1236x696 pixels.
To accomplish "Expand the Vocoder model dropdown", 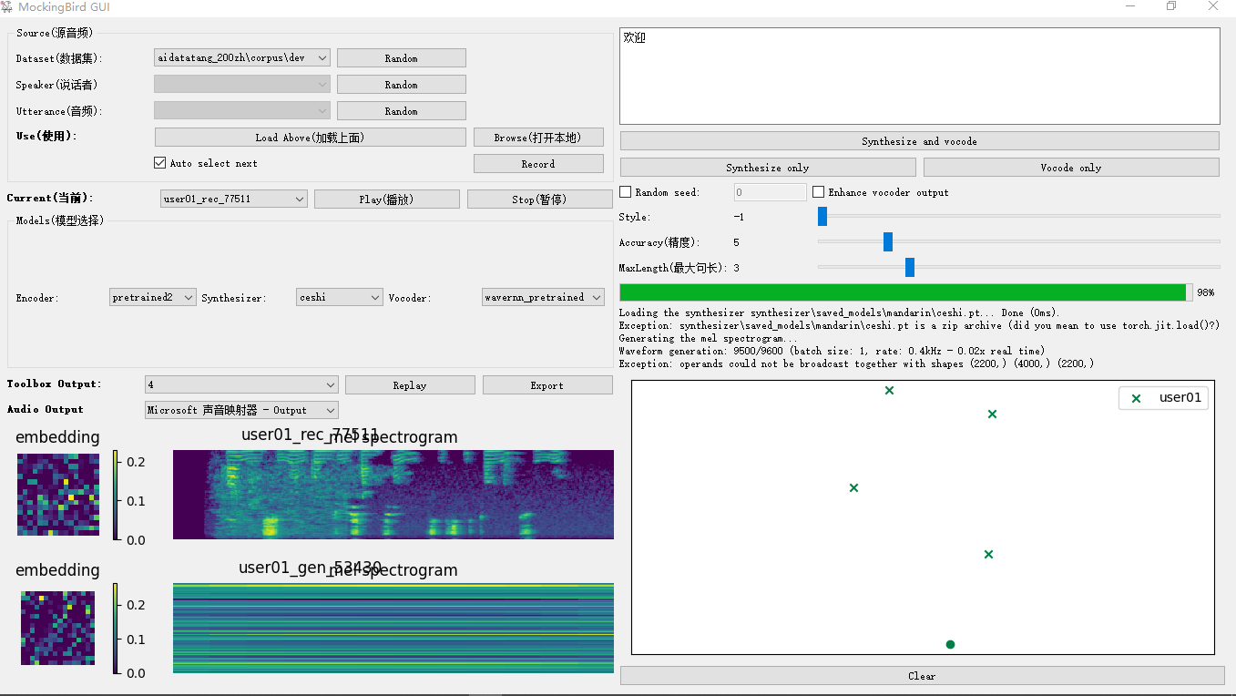I will (544, 297).
